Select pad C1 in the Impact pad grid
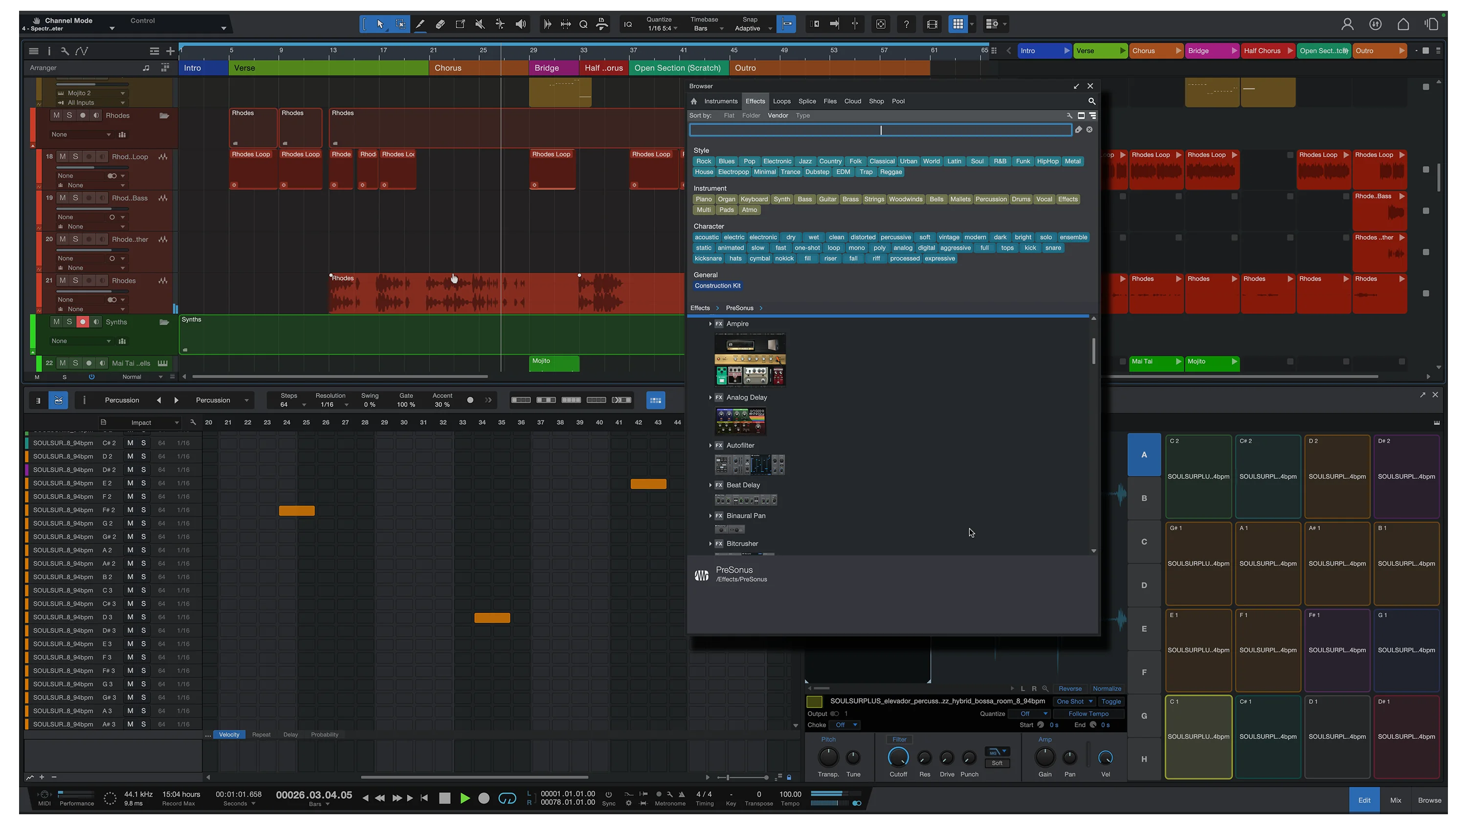Image resolution: width=1467 pixels, height=825 pixels. pos(1199,736)
